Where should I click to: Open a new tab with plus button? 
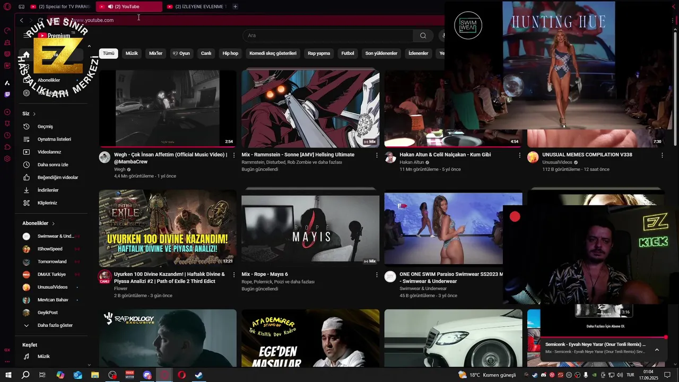(235, 6)
